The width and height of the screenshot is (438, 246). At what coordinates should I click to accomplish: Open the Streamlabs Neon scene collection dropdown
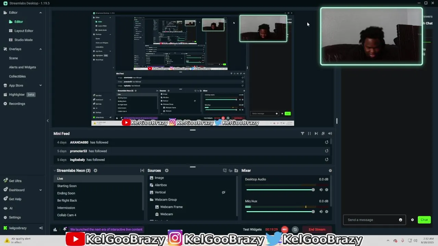pos(72,170)
